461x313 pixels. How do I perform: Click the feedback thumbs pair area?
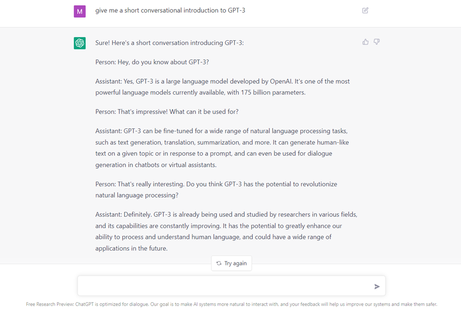click(371, 42)
